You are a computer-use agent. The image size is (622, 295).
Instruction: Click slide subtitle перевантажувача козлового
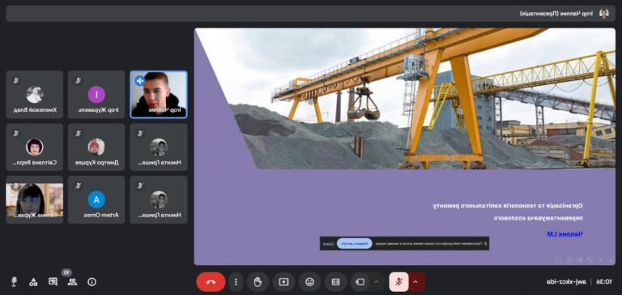[538, 218]
